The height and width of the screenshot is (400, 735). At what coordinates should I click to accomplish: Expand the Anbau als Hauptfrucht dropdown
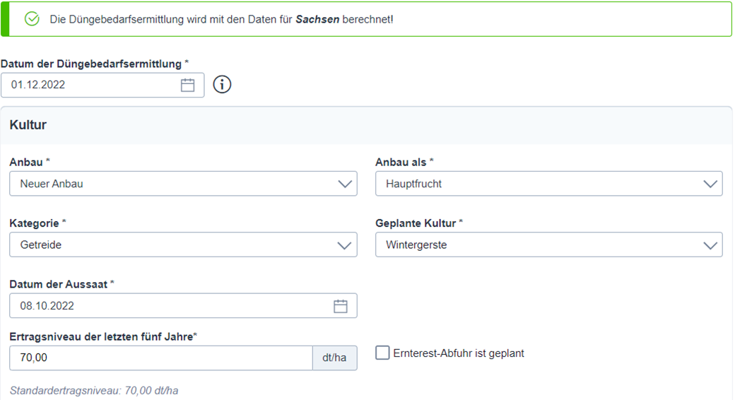[x=549, y=183]
